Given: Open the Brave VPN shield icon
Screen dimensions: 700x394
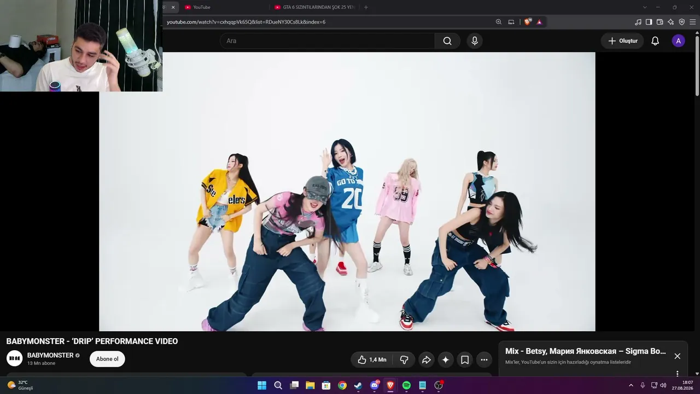Looking at the screenshot, I should [682, 22].
